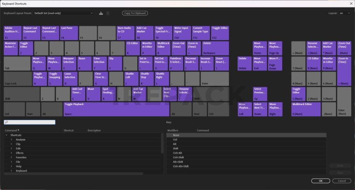Select the Burn Audio to CD F7 key
Viewport: 355px width, 190px height.
tap(125, 33)
